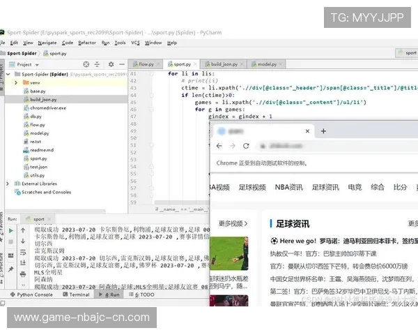Open the VCS menu

135,43
